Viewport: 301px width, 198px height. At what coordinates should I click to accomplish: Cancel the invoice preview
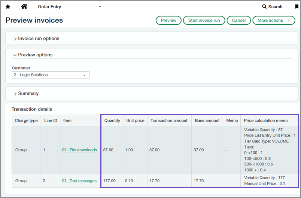[x=239, y=21]
